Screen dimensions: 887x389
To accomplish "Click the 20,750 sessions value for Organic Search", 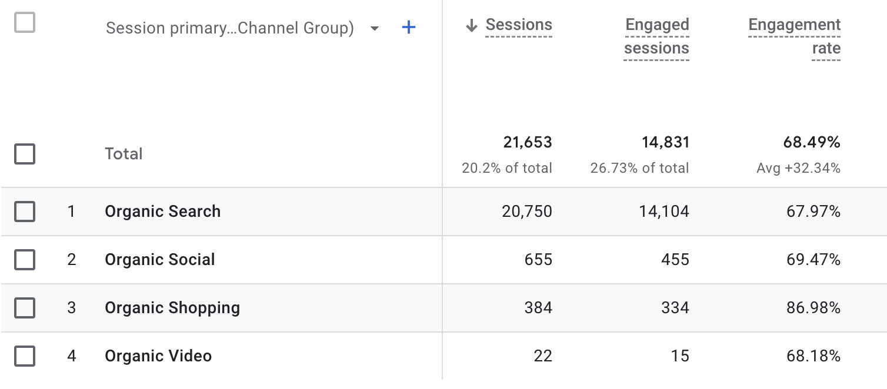I will point(528,212).
